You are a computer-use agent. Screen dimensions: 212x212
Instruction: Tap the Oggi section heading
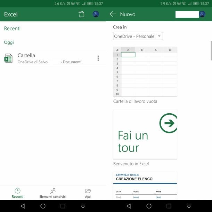coord(9,42)
